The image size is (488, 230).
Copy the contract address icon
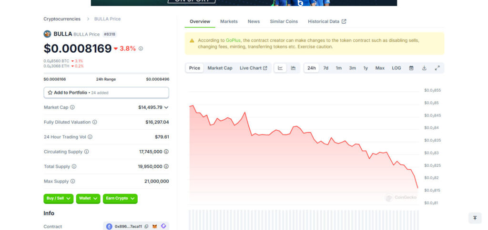tap(146, 227)
